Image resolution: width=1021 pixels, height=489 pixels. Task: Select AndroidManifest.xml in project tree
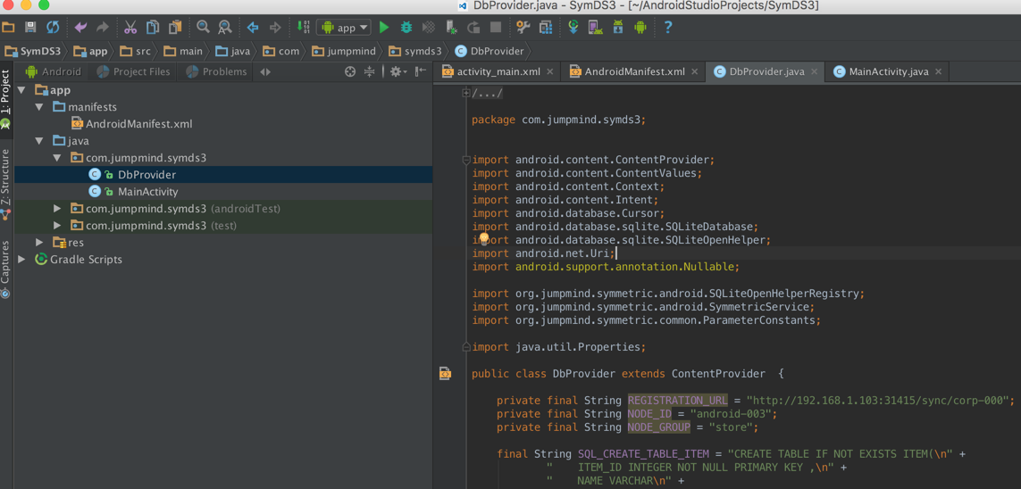pyautogui.click(x=131, y=123)
